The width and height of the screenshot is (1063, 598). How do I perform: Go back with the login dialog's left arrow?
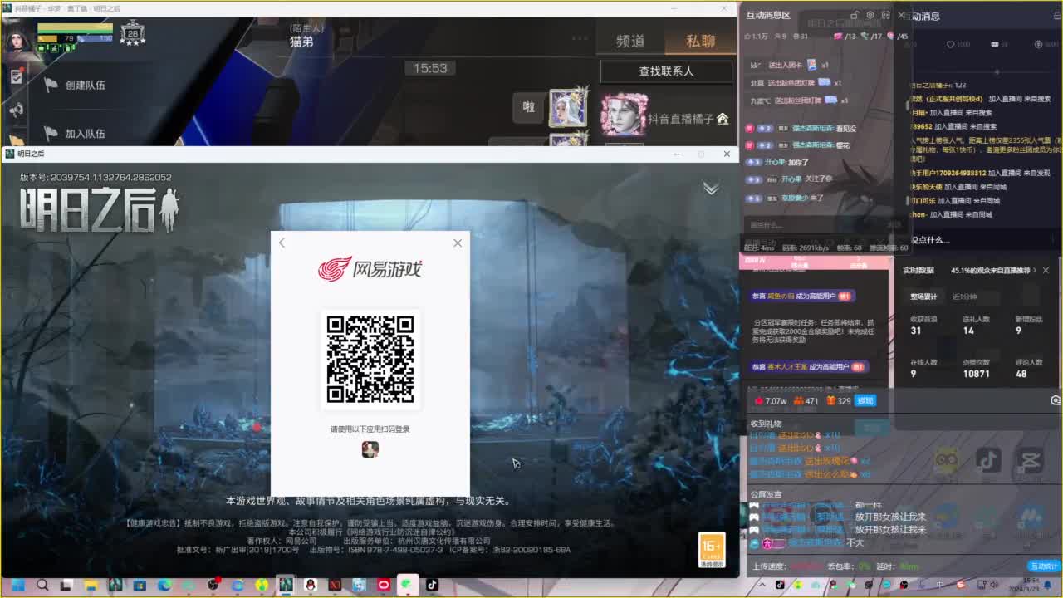point(282,243)
